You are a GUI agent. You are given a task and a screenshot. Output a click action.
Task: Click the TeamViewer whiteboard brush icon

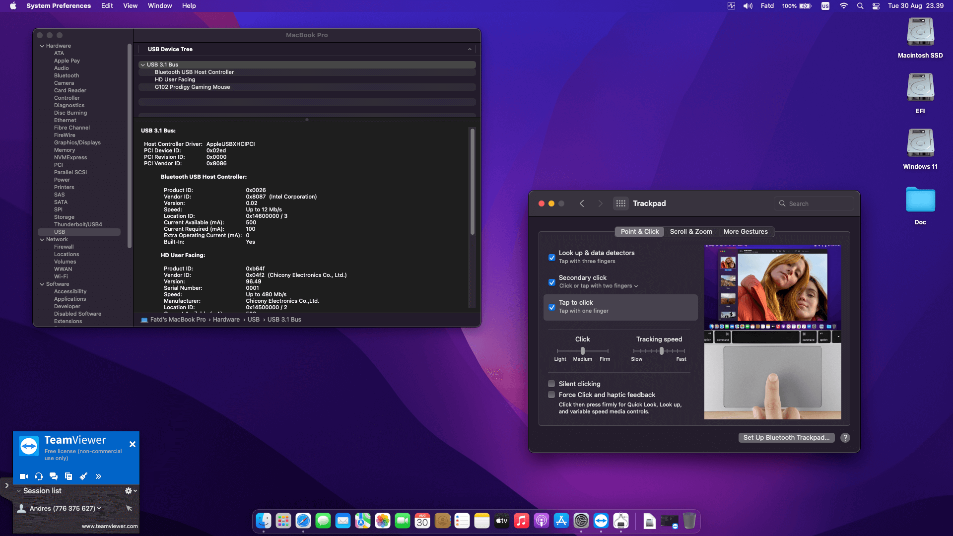(83, 476)
